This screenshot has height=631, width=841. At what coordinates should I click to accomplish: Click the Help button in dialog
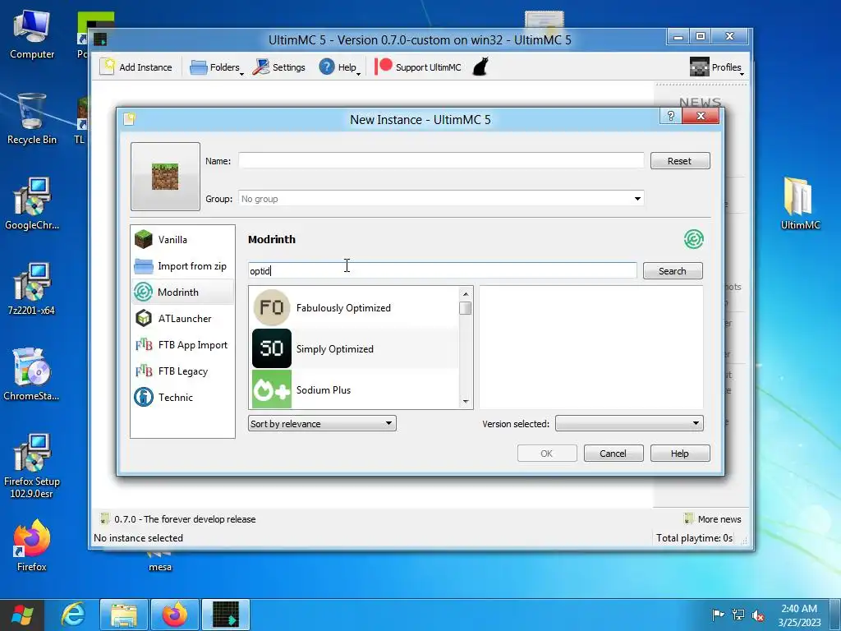coord(679,454)
